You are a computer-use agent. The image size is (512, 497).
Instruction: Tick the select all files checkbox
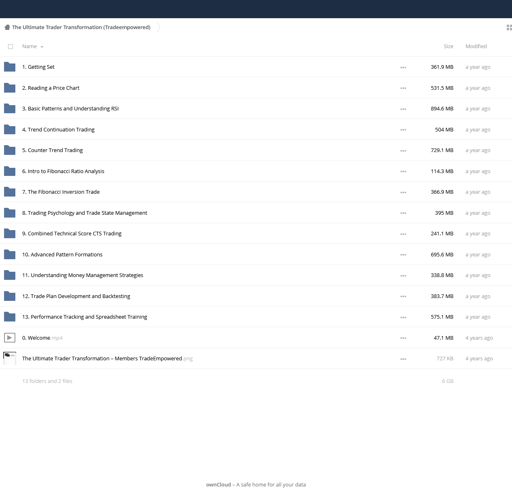tap(11, 47)
